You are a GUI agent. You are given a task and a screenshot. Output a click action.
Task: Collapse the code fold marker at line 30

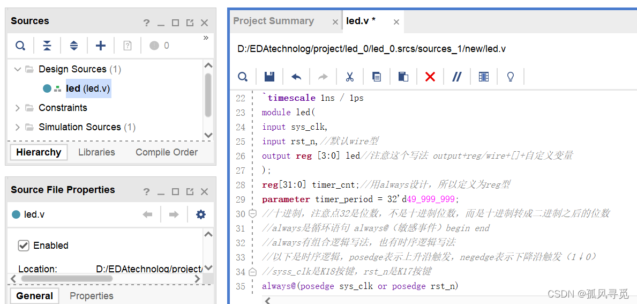click(x=252, y=213)
